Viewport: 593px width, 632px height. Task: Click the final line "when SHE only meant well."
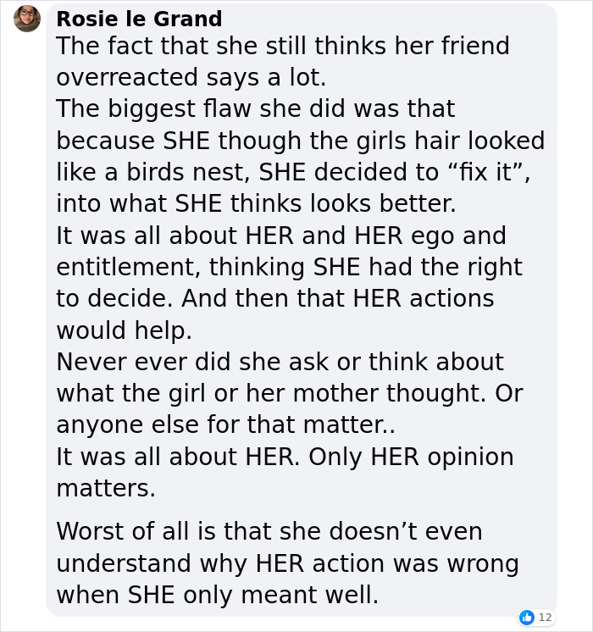tap(217, 595)
